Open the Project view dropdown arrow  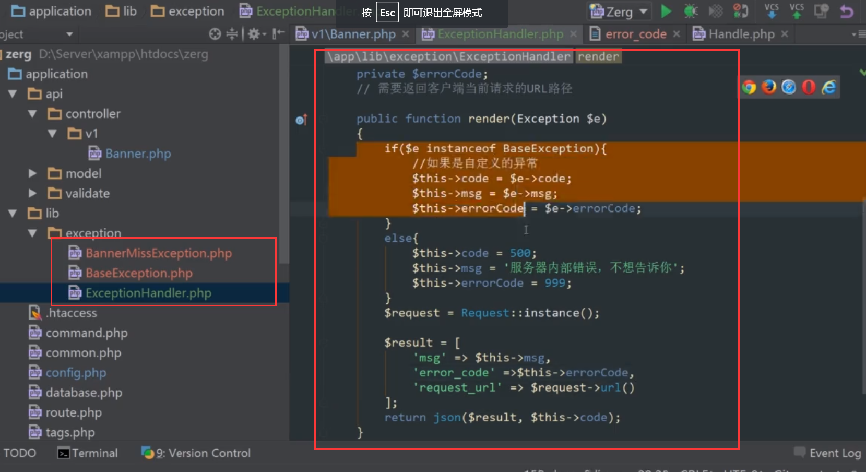pos(69,34)
